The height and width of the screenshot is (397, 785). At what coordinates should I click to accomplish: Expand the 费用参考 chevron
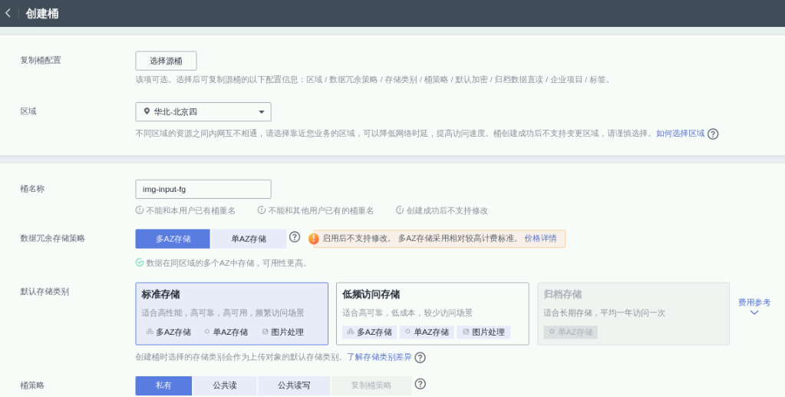pos(754,313)
